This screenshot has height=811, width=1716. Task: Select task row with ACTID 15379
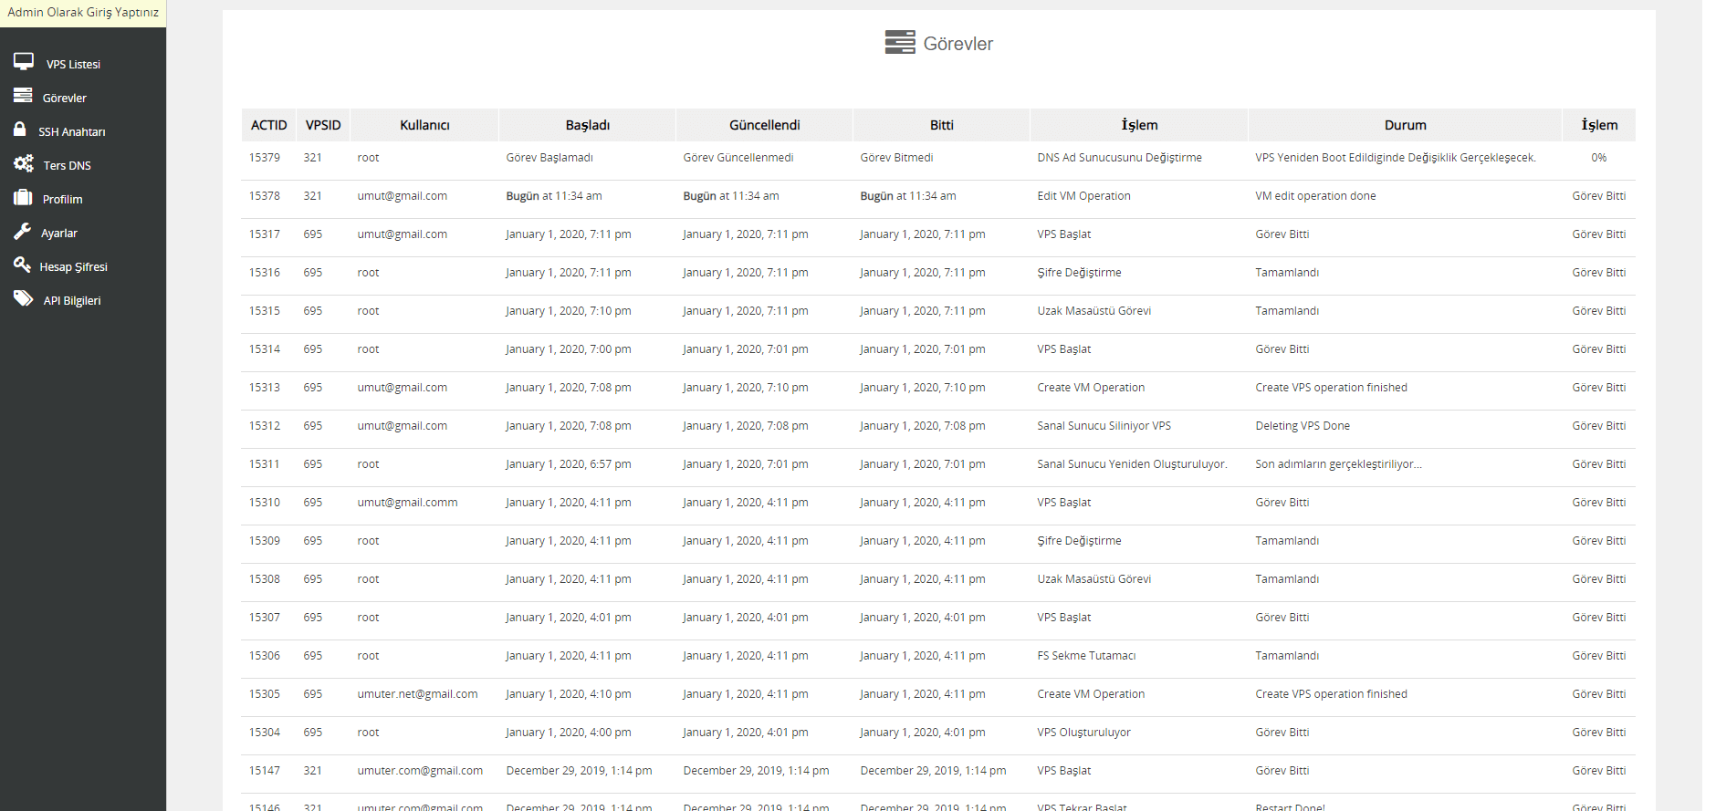265,158
